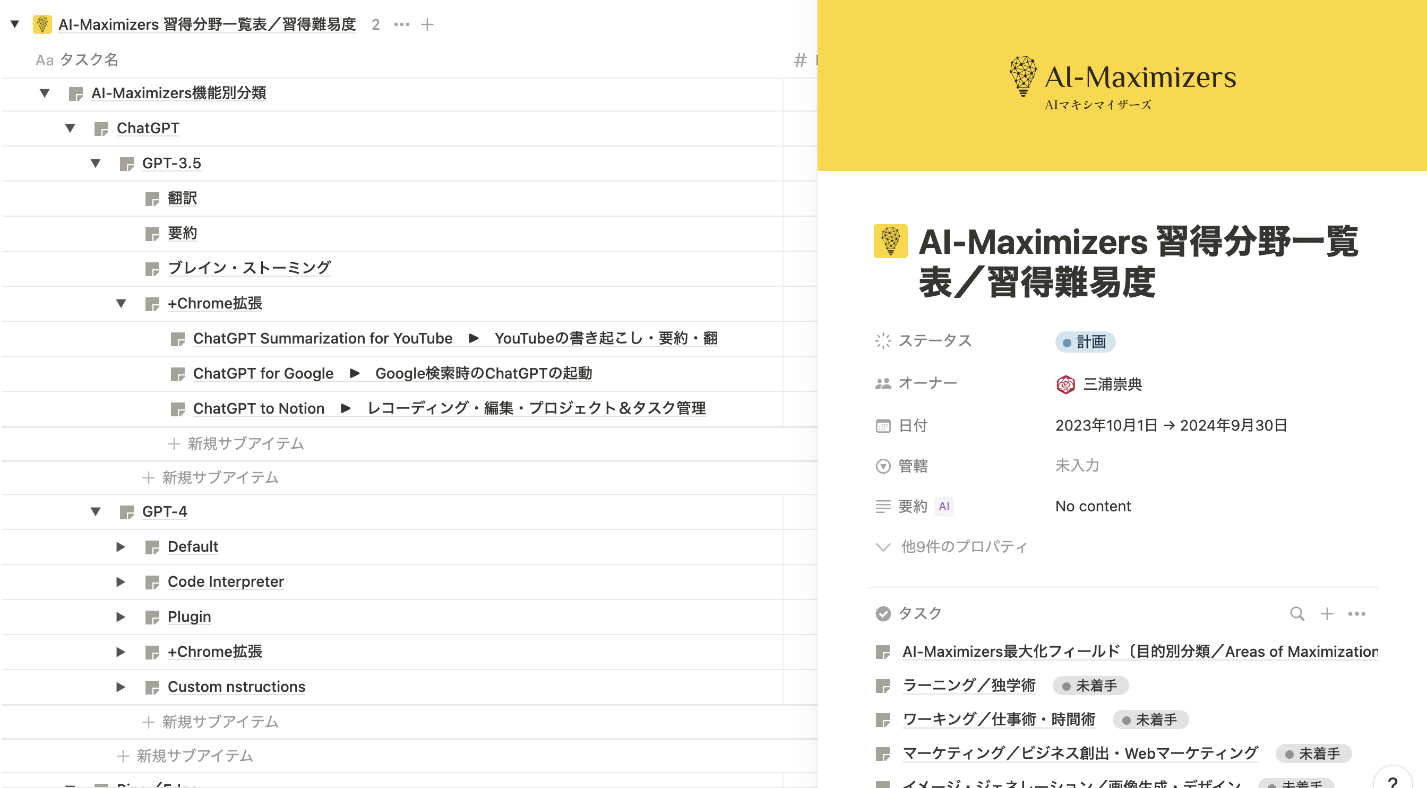
Task: Collapse the +Chrome拡張 row under GPT-3.5
Action: point(122,304)
